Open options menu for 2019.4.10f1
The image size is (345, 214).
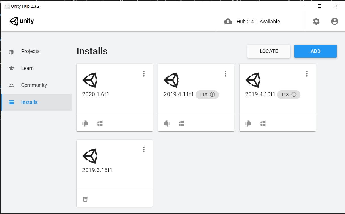[x=307, y=74]
